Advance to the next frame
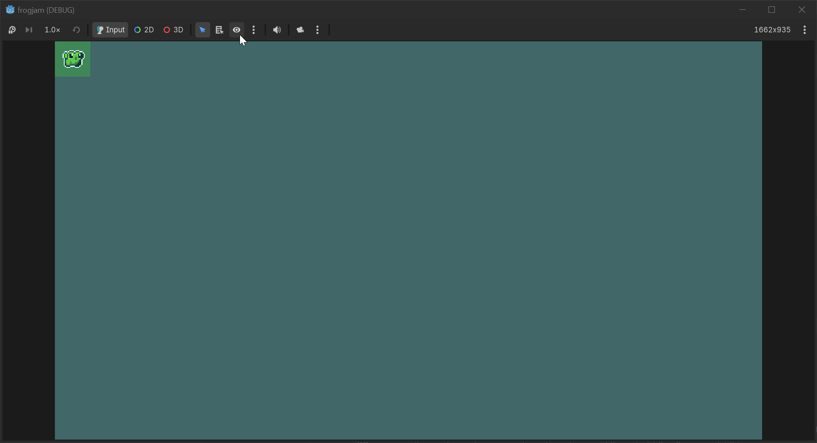 coord(29,30)
